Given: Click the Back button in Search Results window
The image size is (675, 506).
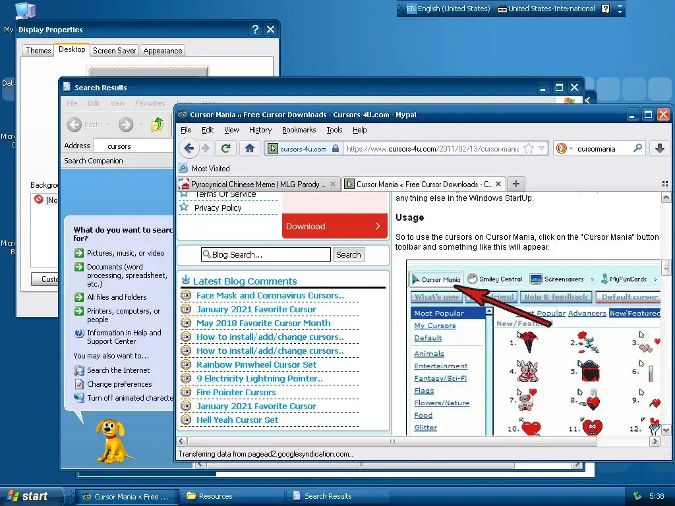Looking at the screenshot, I should click(84, 125).
